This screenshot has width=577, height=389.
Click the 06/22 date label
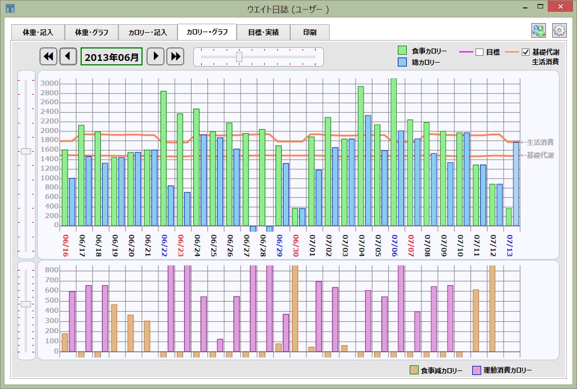(164, 245)
